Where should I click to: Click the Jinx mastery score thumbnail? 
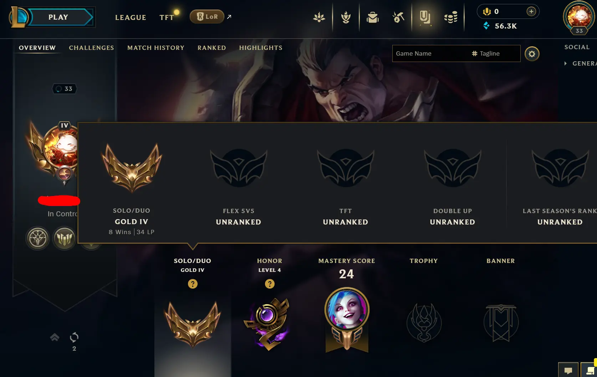[347, 309]
